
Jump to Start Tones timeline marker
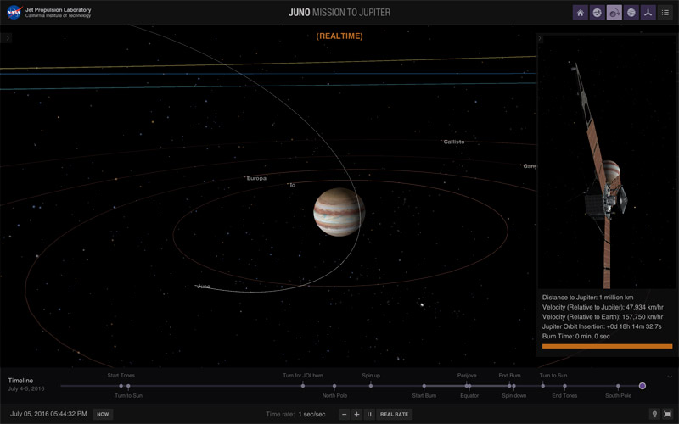(121, 386)
